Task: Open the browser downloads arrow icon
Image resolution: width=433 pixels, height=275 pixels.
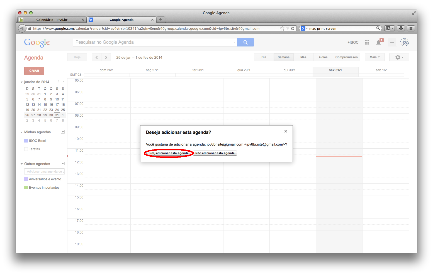Action: pyautogui.click(x=401, y=28)
